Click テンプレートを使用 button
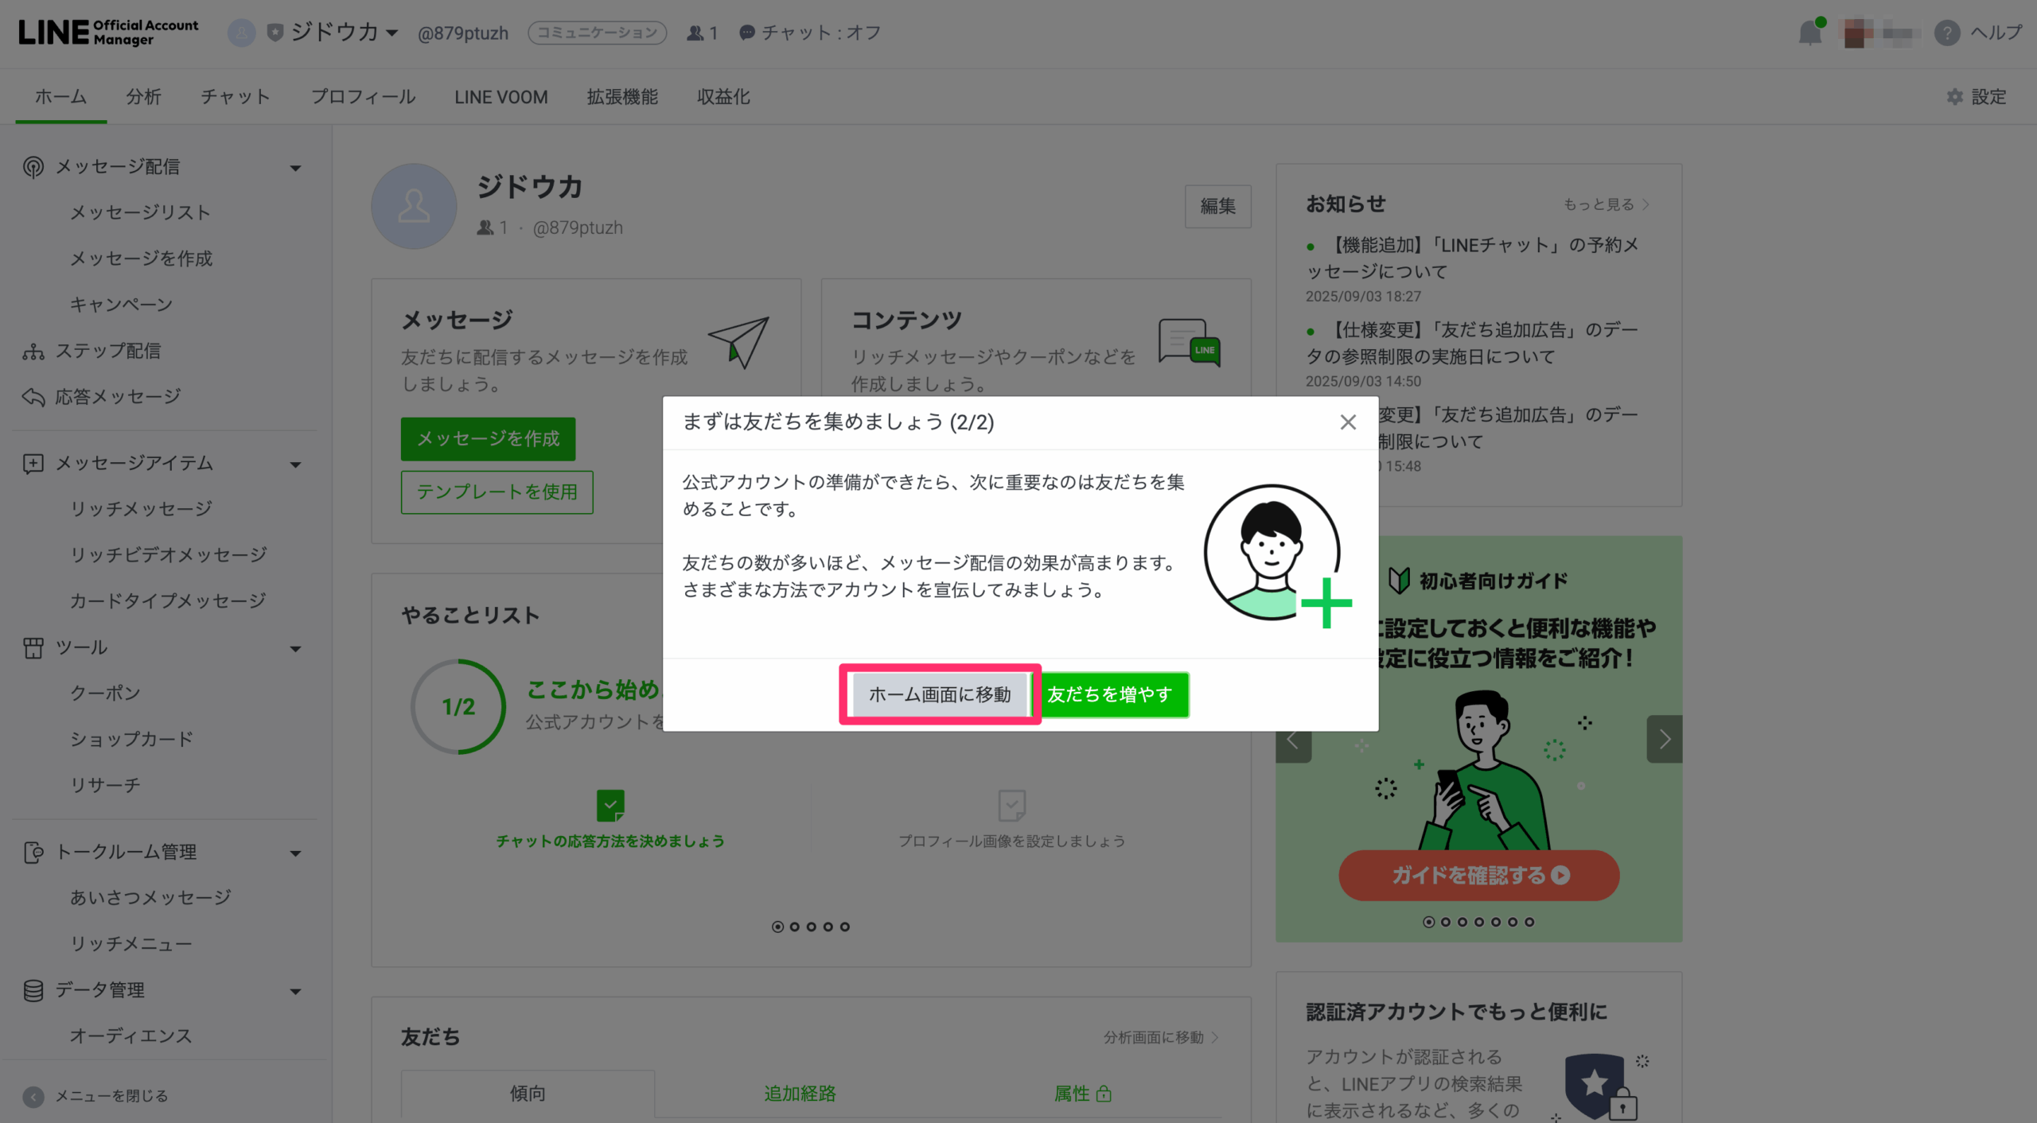The height and width of the screenshot is (1123, 2037). click(x=497, y=492)
